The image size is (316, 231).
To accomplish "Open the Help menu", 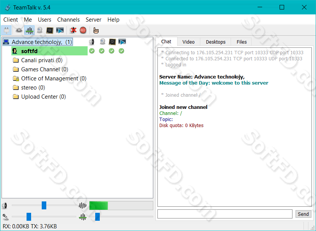I will (113, 20).
